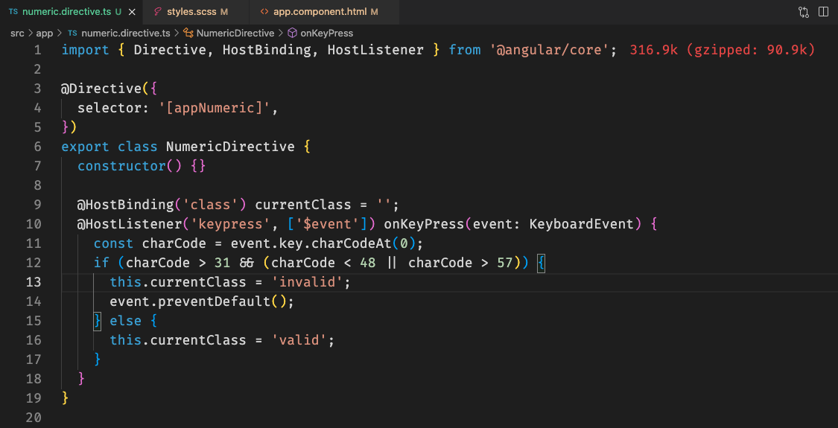This screenshot has height=428, width=838.
Task: Click the HTML icon on app.component.html tab
Action: [x=264, y=13]
